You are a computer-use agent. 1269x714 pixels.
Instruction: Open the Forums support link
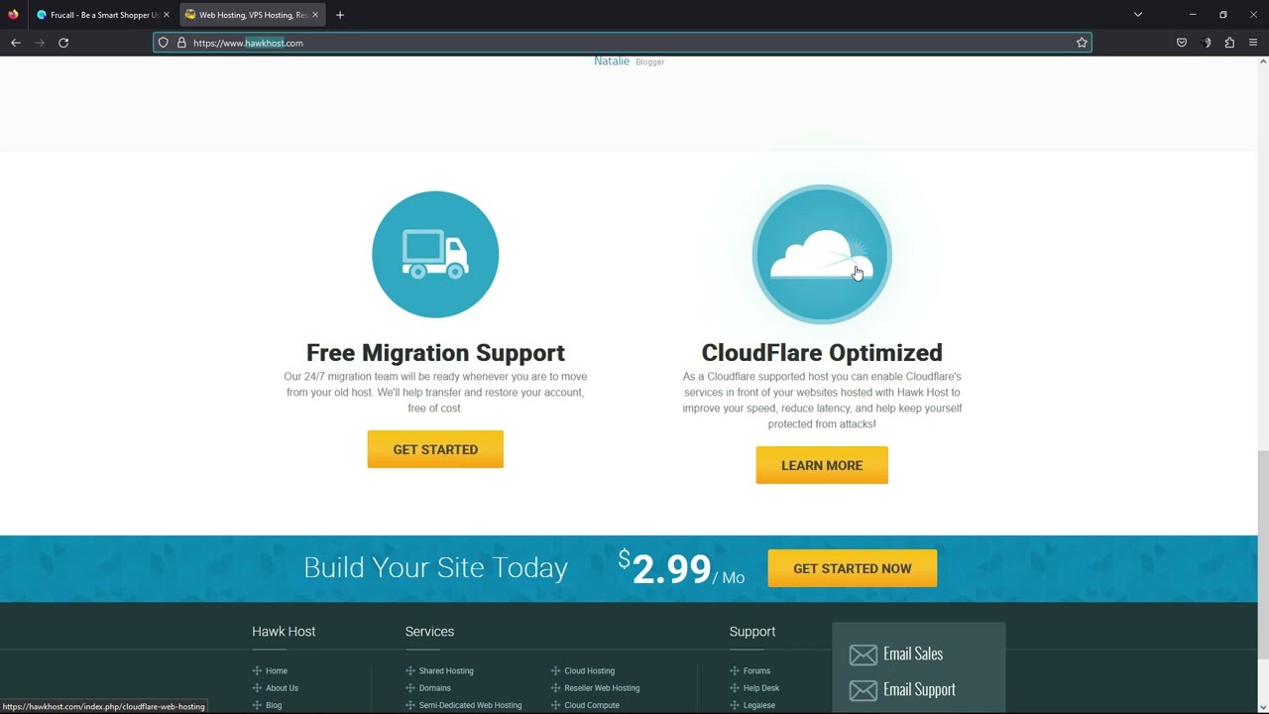click(x=756, y=671)
